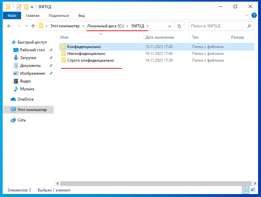Open Сеть in the navigation pane
The width and height of the screenshot is (261, 197).
(x=21, y=120)
